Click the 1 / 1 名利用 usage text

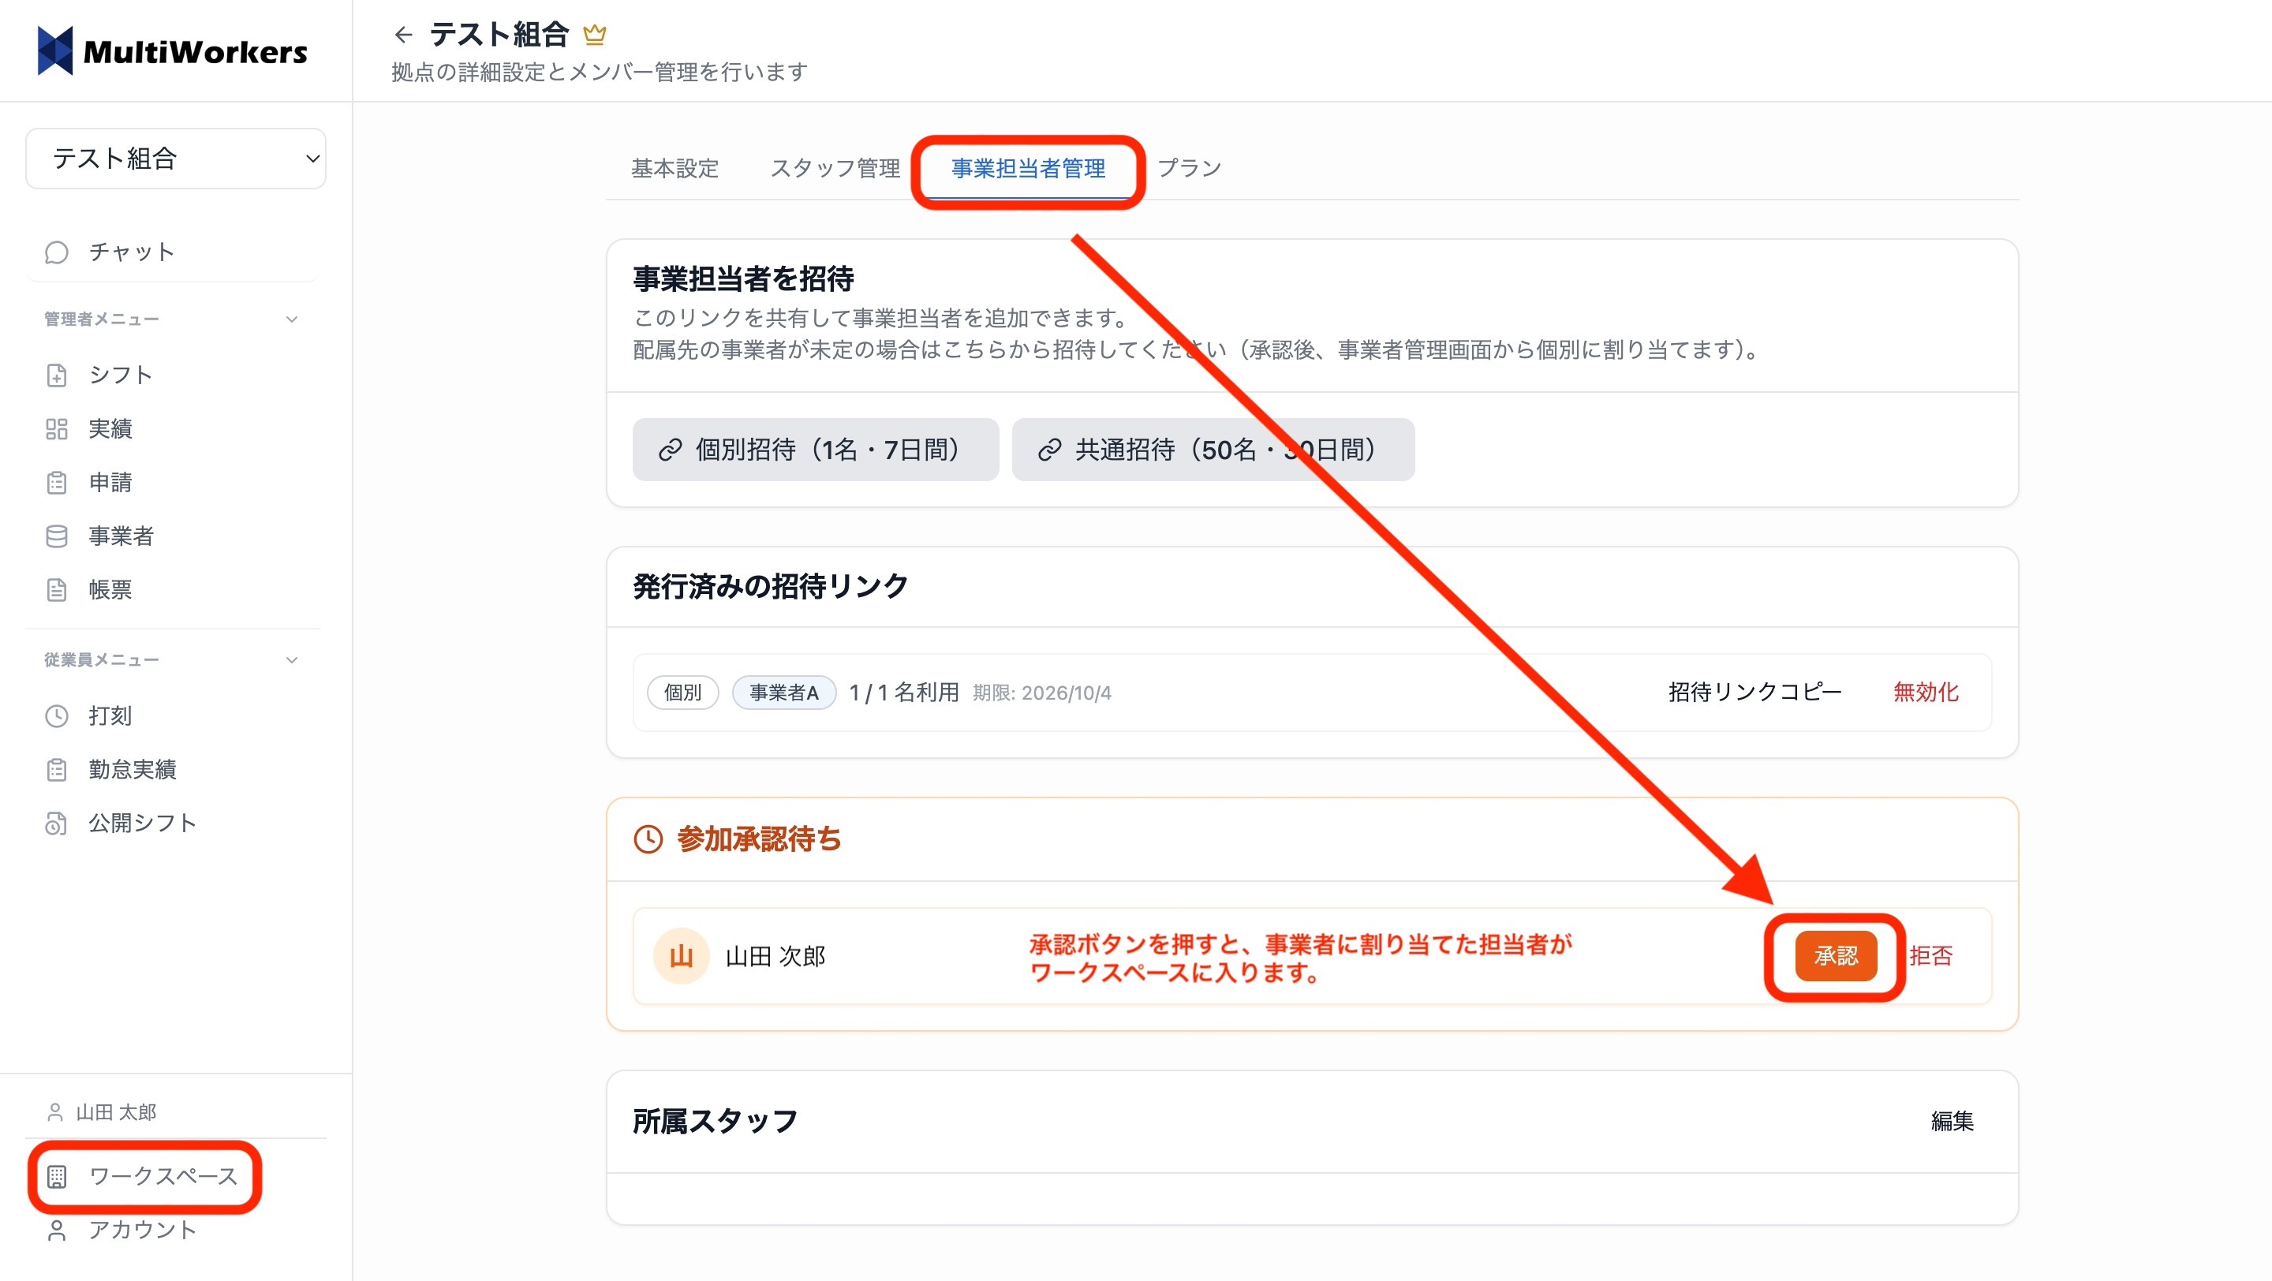(903, 692)
